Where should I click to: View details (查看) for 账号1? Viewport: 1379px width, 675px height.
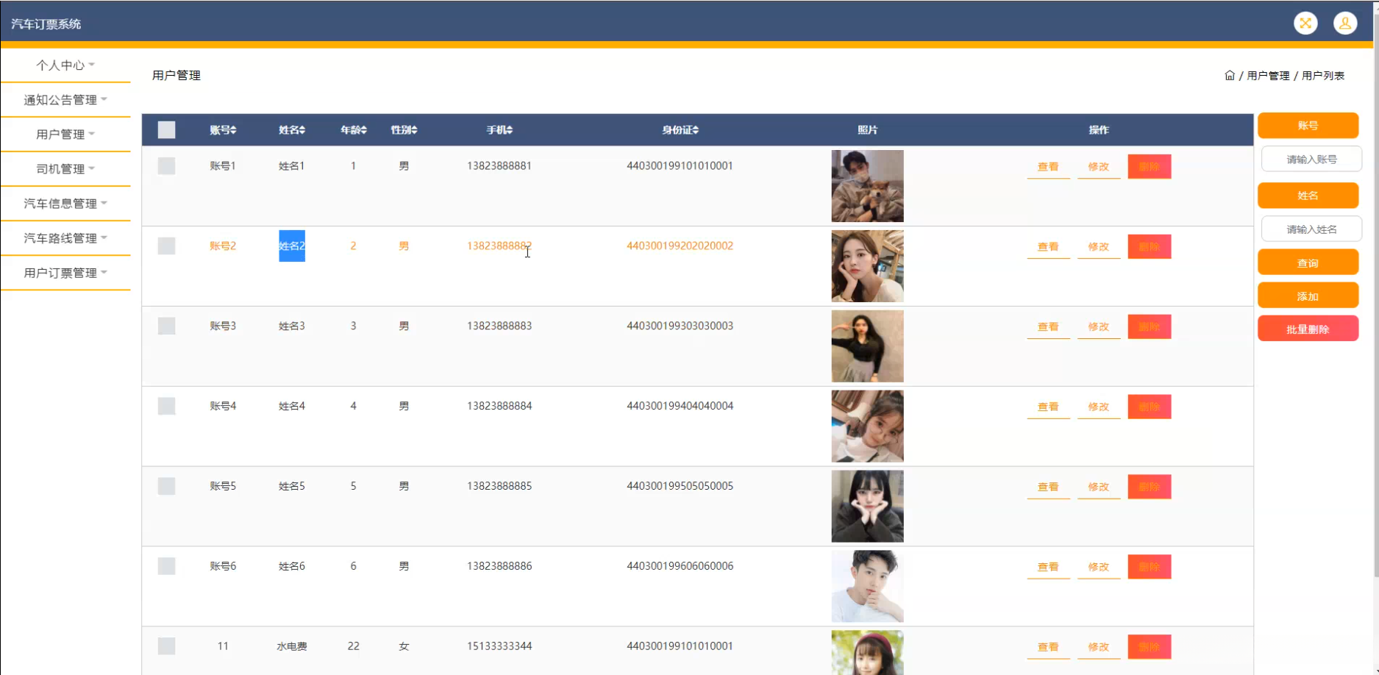coord(1048,167)
